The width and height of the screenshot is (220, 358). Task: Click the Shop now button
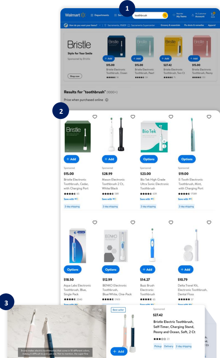pyautogui.click(x=75, y=76)
